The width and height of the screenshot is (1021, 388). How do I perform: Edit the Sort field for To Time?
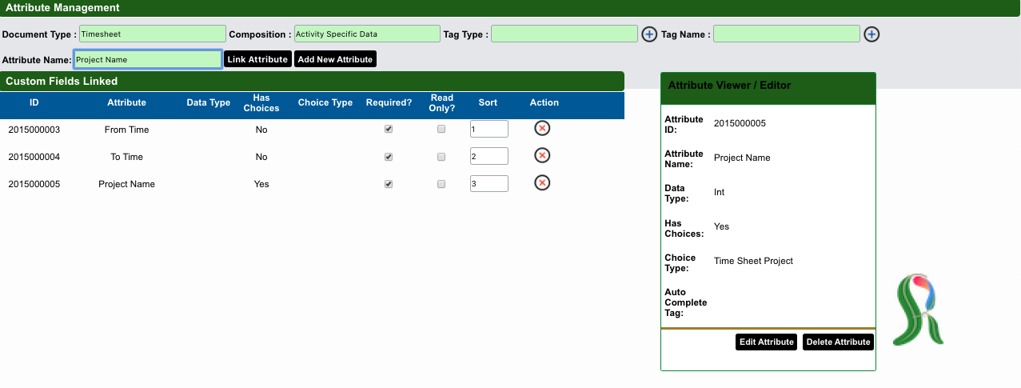coord(489,156)
